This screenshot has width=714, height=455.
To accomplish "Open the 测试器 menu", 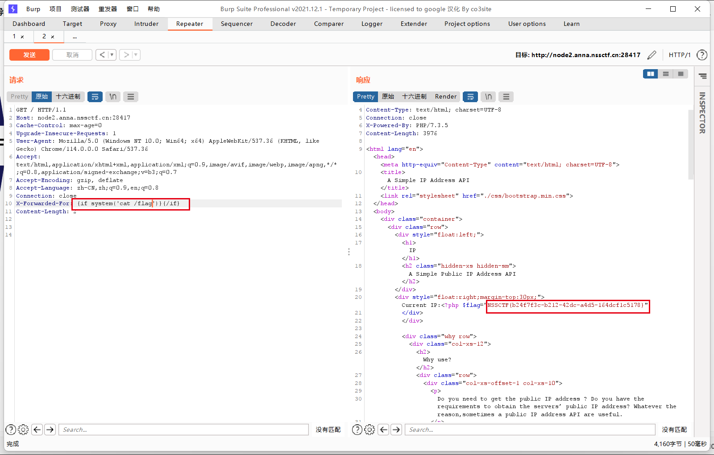I will point(80,9).
